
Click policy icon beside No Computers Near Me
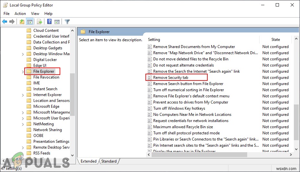(x=150, y=115)
